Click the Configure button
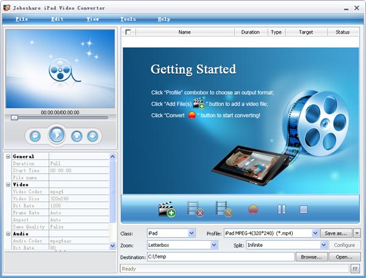366x278 pixels. tap(344, 245)
